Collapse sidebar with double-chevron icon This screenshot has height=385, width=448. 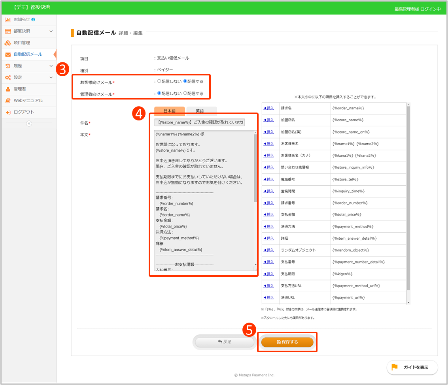tap(28, 124)
